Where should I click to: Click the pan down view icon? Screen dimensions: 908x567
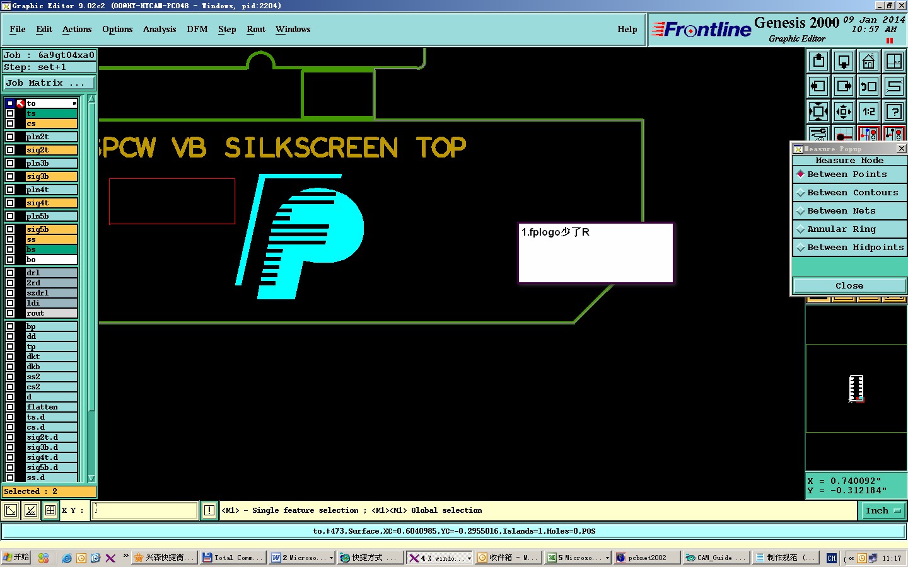pyautogui.click(x=844, y=61)
